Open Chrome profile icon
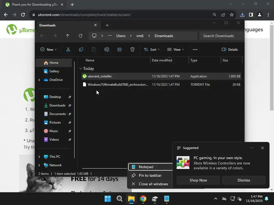The width and height of the screenshot is (274, 205). pyautogui.click(x=260, y=15)
